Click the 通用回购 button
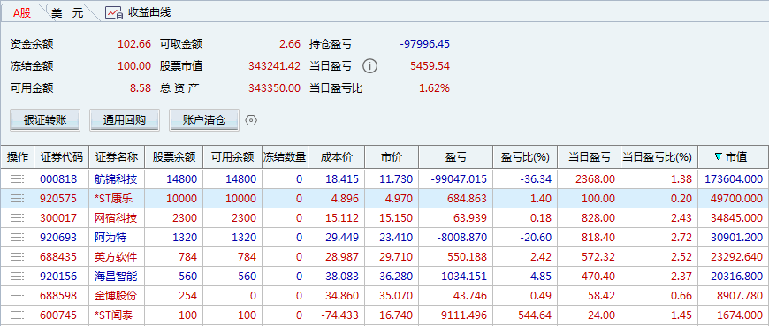The height and width of the screenshot is (326, 769). tap(125, 120)
